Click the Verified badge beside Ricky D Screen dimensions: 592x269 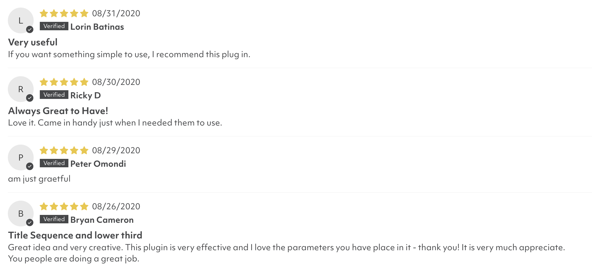click(54, 95)
